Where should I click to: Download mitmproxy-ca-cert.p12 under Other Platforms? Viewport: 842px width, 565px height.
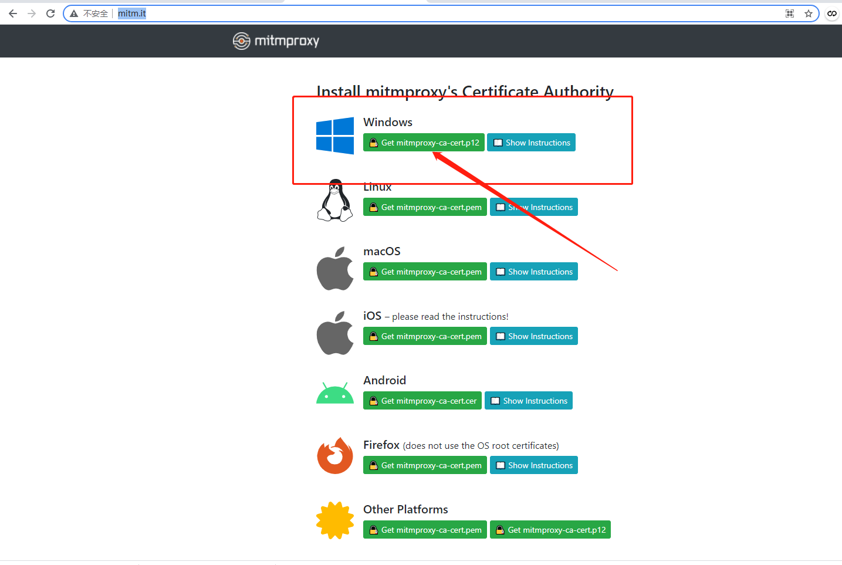(x=550, y=529)
